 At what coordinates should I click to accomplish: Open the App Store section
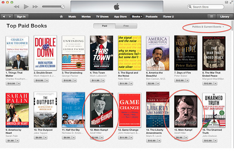pos(120,17)
